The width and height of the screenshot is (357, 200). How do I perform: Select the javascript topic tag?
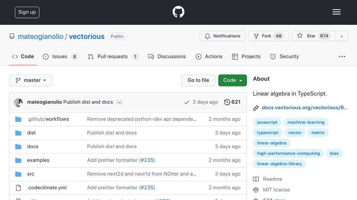[x=267, y=122]
